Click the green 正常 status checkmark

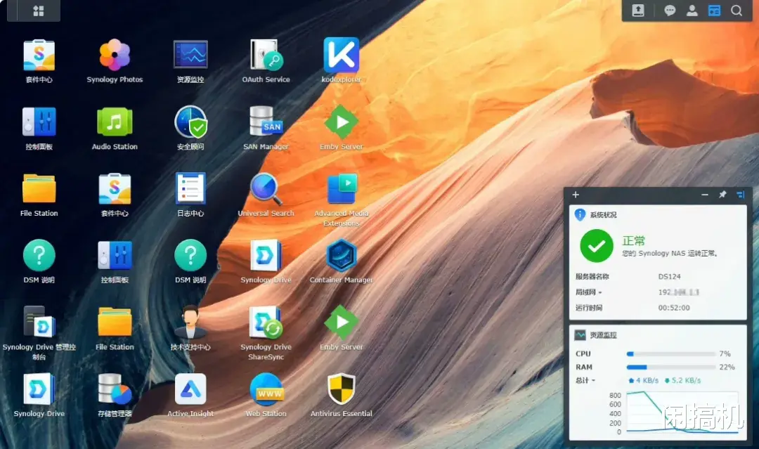(597, 246)
